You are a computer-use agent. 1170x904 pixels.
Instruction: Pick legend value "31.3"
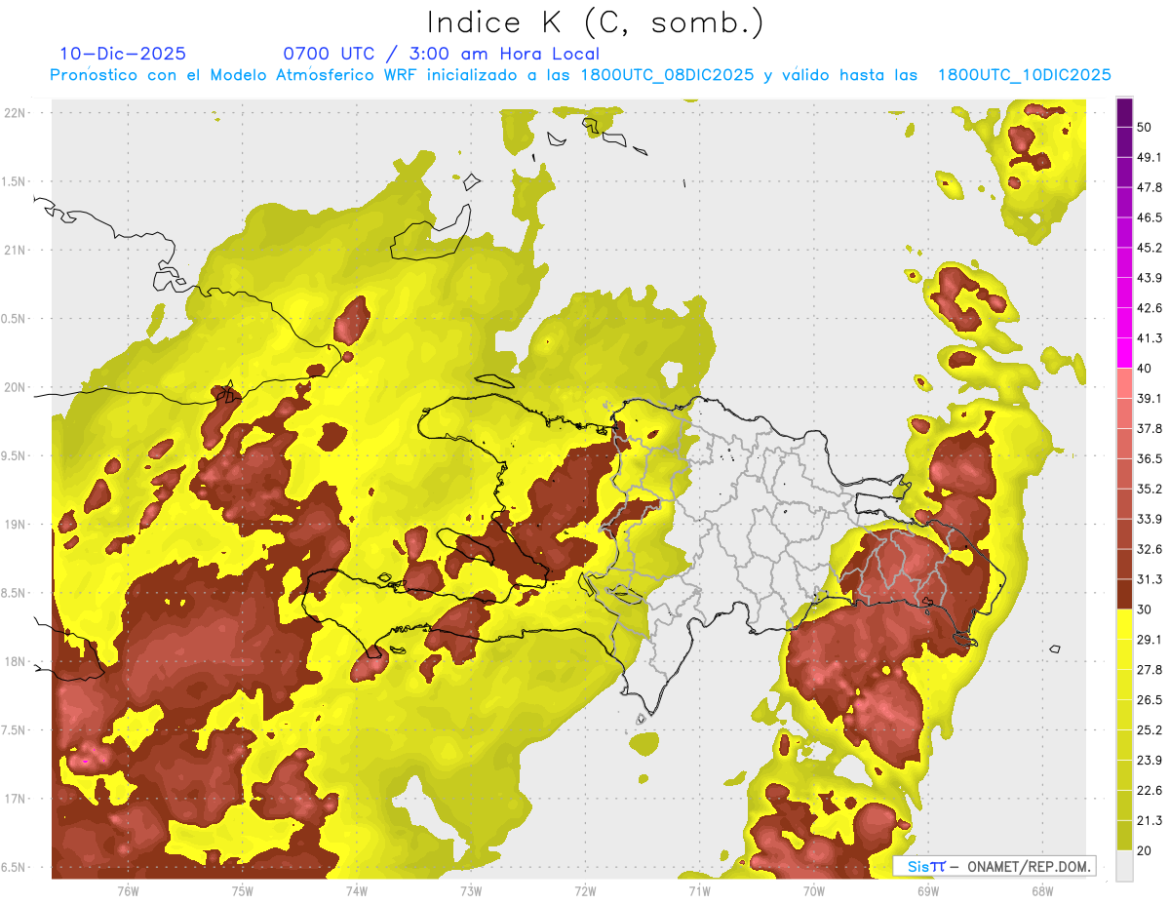click(1150, 579)
